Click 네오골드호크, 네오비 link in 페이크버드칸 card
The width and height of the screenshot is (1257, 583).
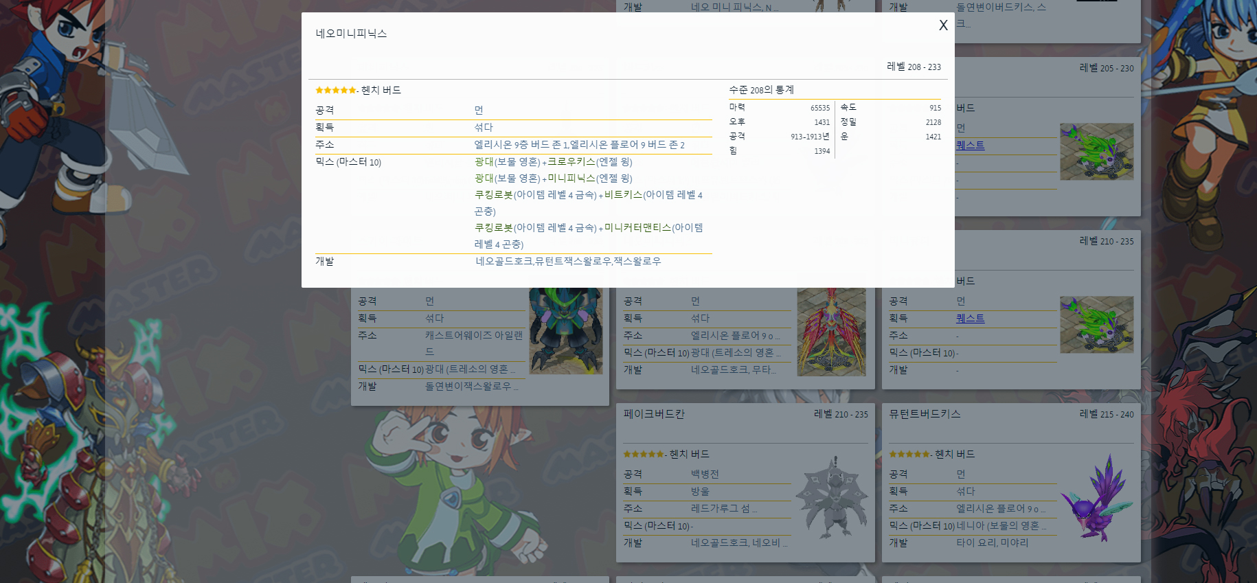(739, 543)
